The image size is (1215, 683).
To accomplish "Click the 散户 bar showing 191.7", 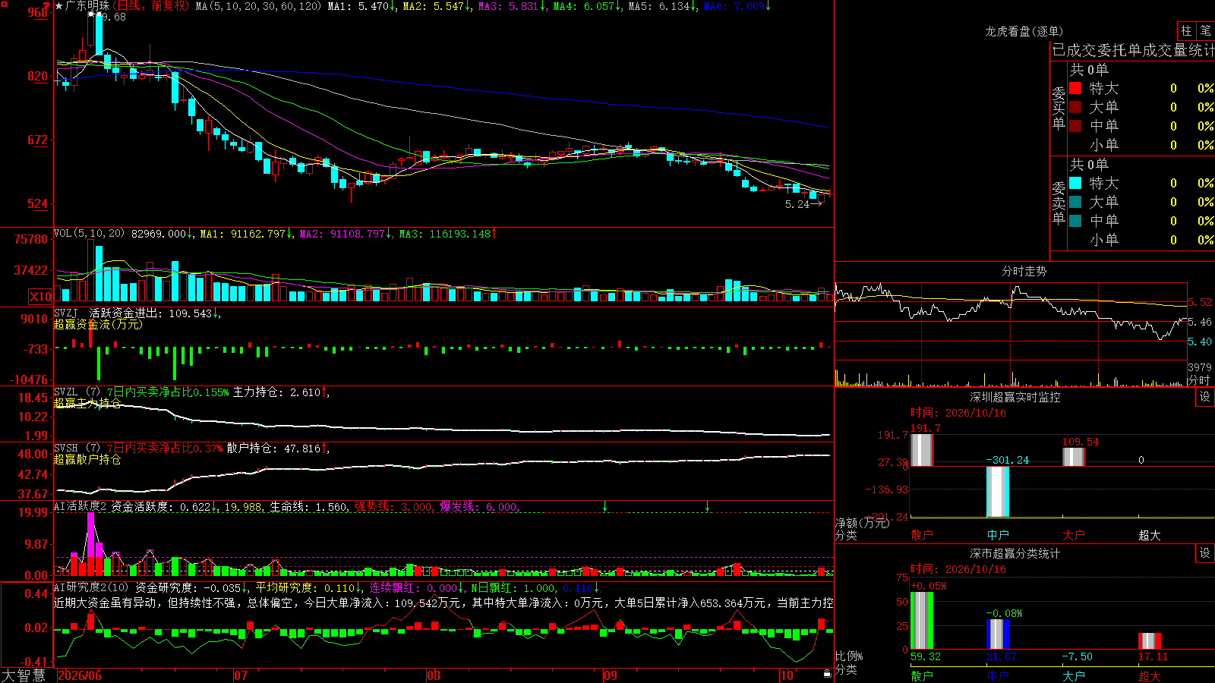I will (x=922, y=450).
